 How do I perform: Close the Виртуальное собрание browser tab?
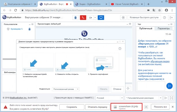pos(35,4)
